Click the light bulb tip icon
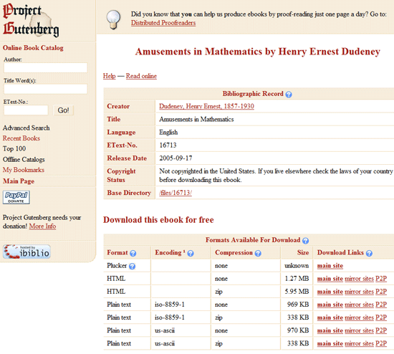Screen dimensions: 394x354 [x=113, y=19]
